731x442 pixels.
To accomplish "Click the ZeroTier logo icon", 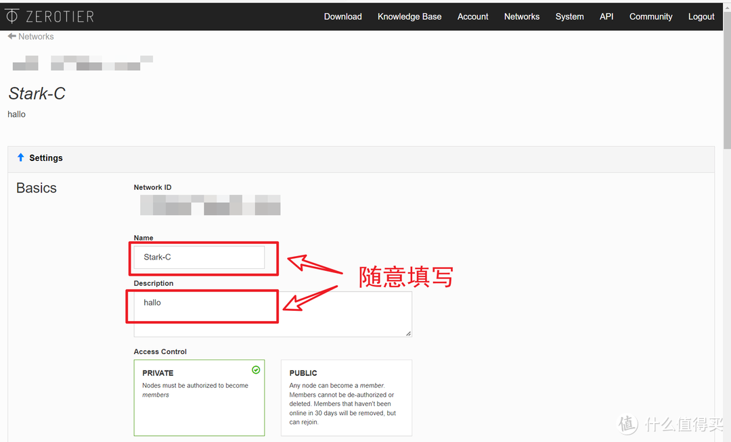I will pyautogui.click(x=12, y=16).
